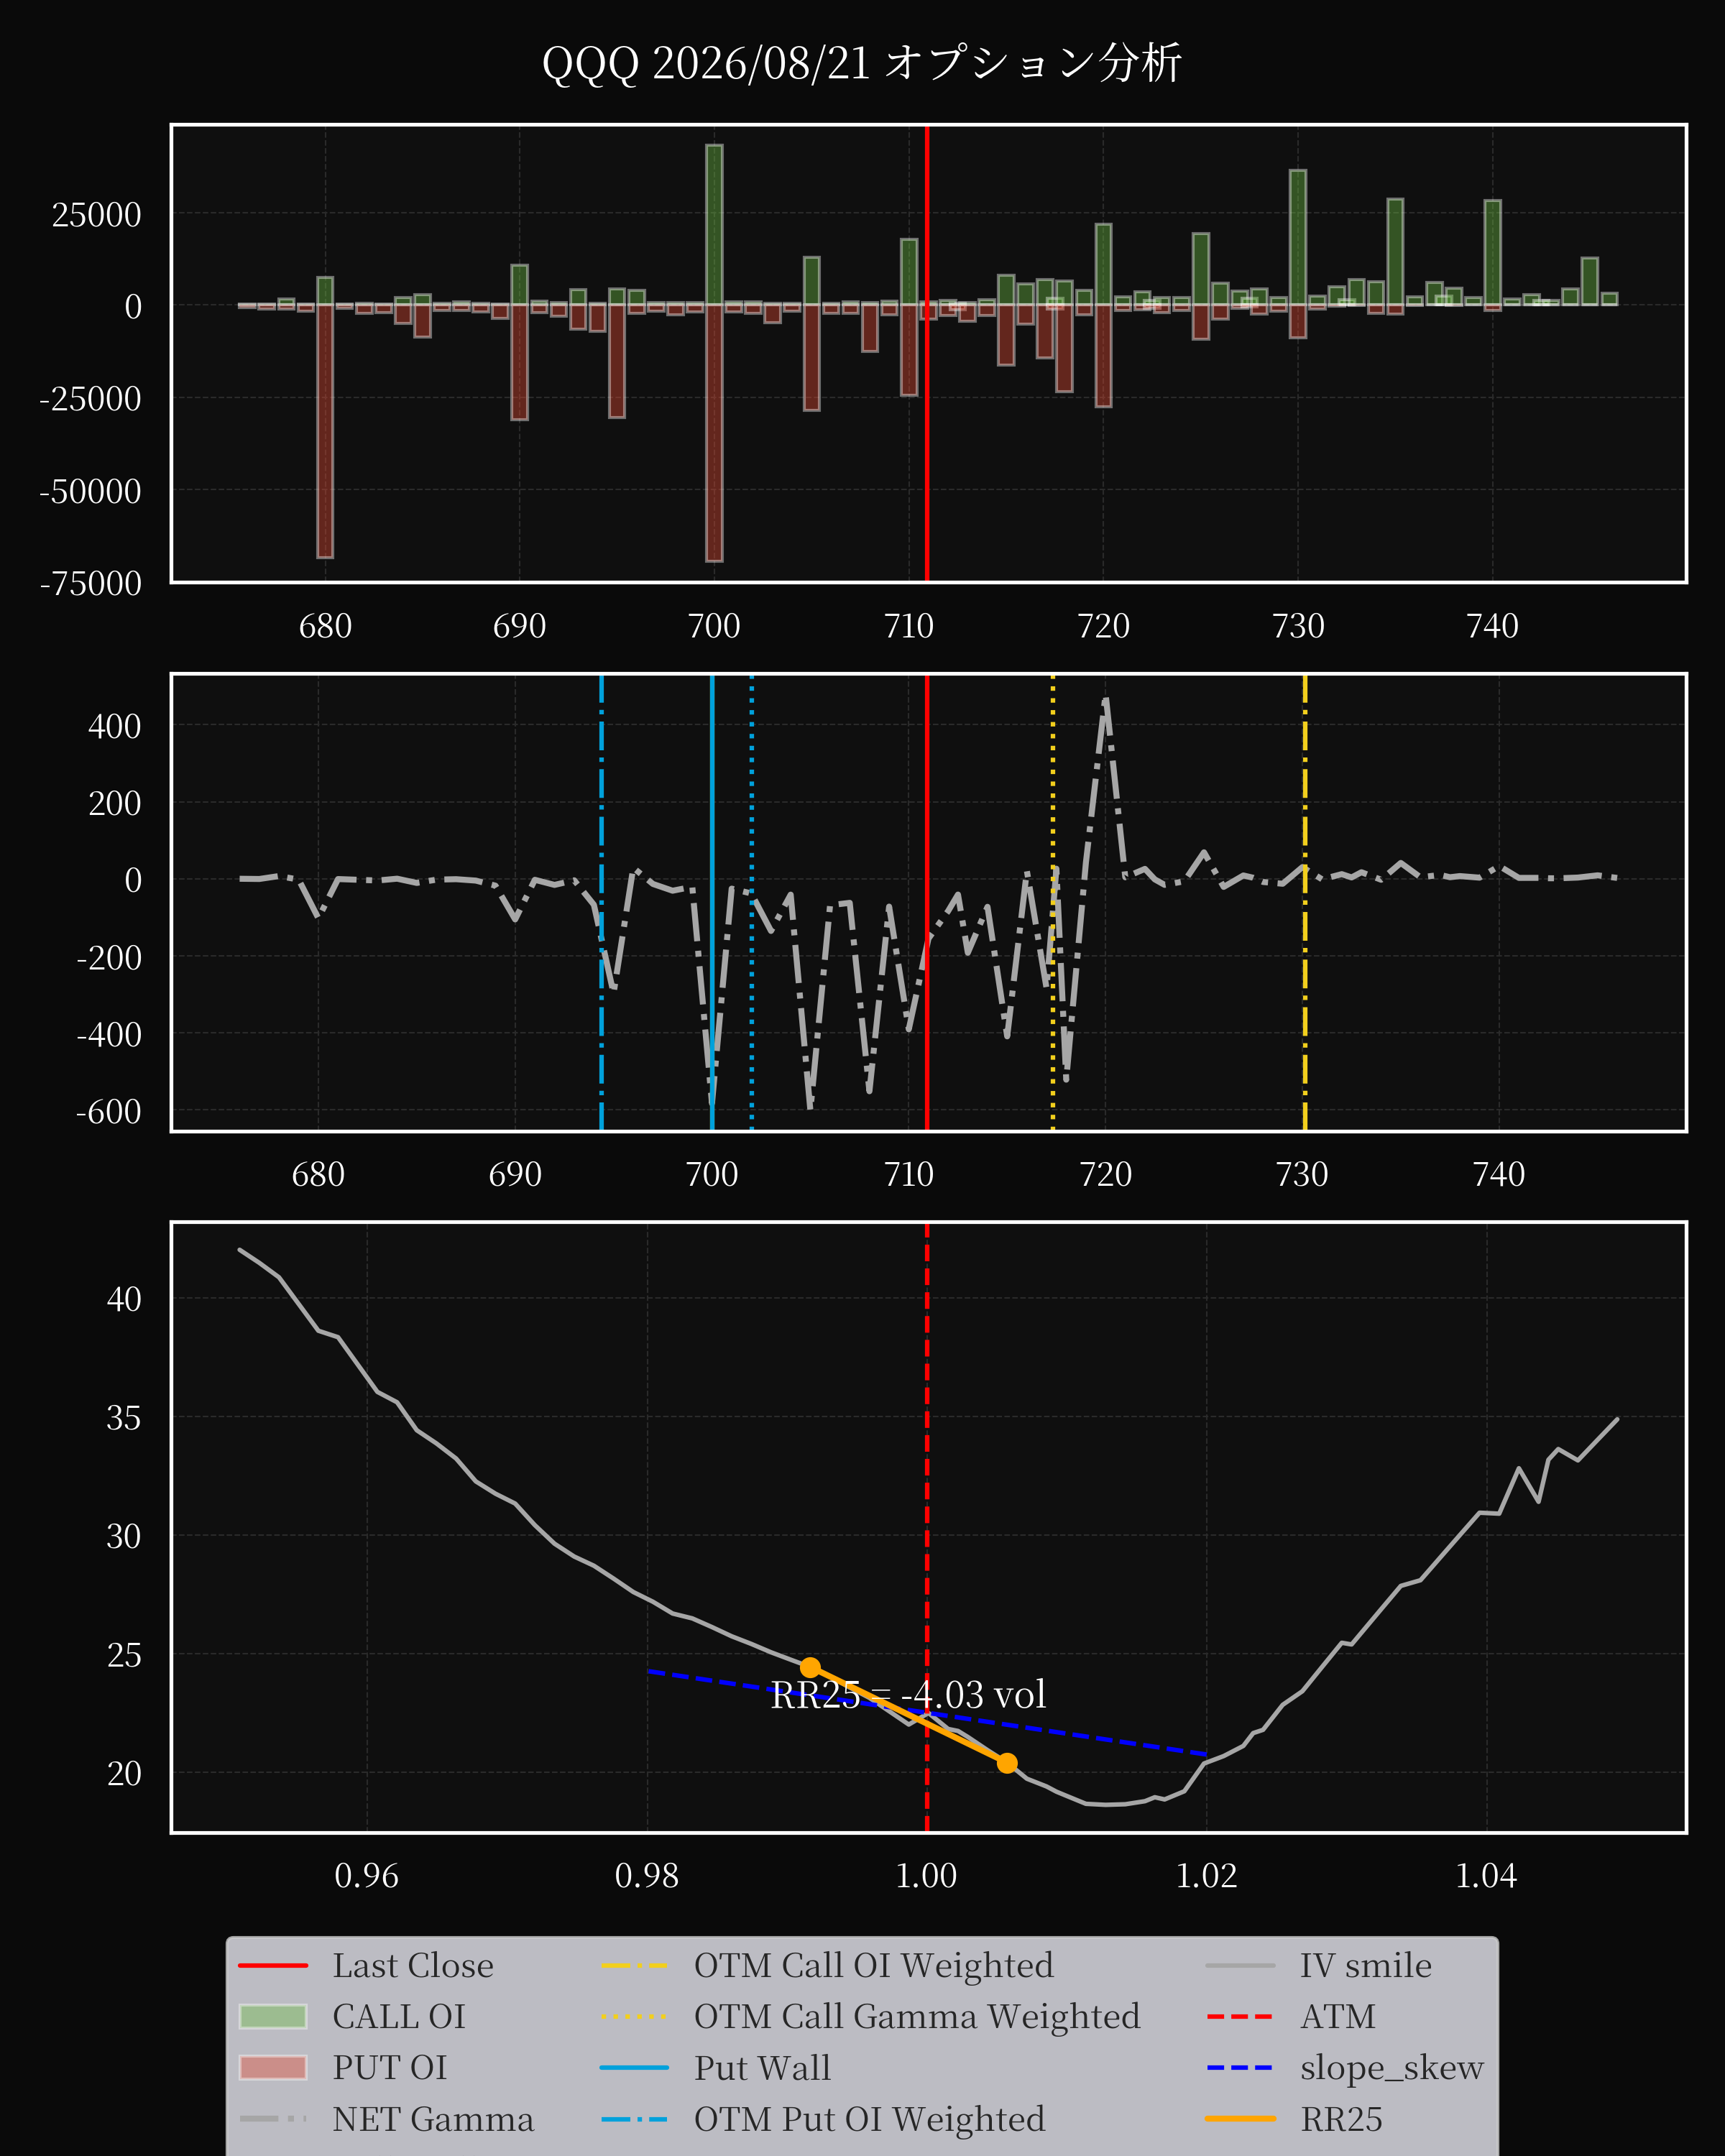Click the "30" tick label on the IV chart
This screenshot has width=1725, height=2156.
click(125, 1536)
